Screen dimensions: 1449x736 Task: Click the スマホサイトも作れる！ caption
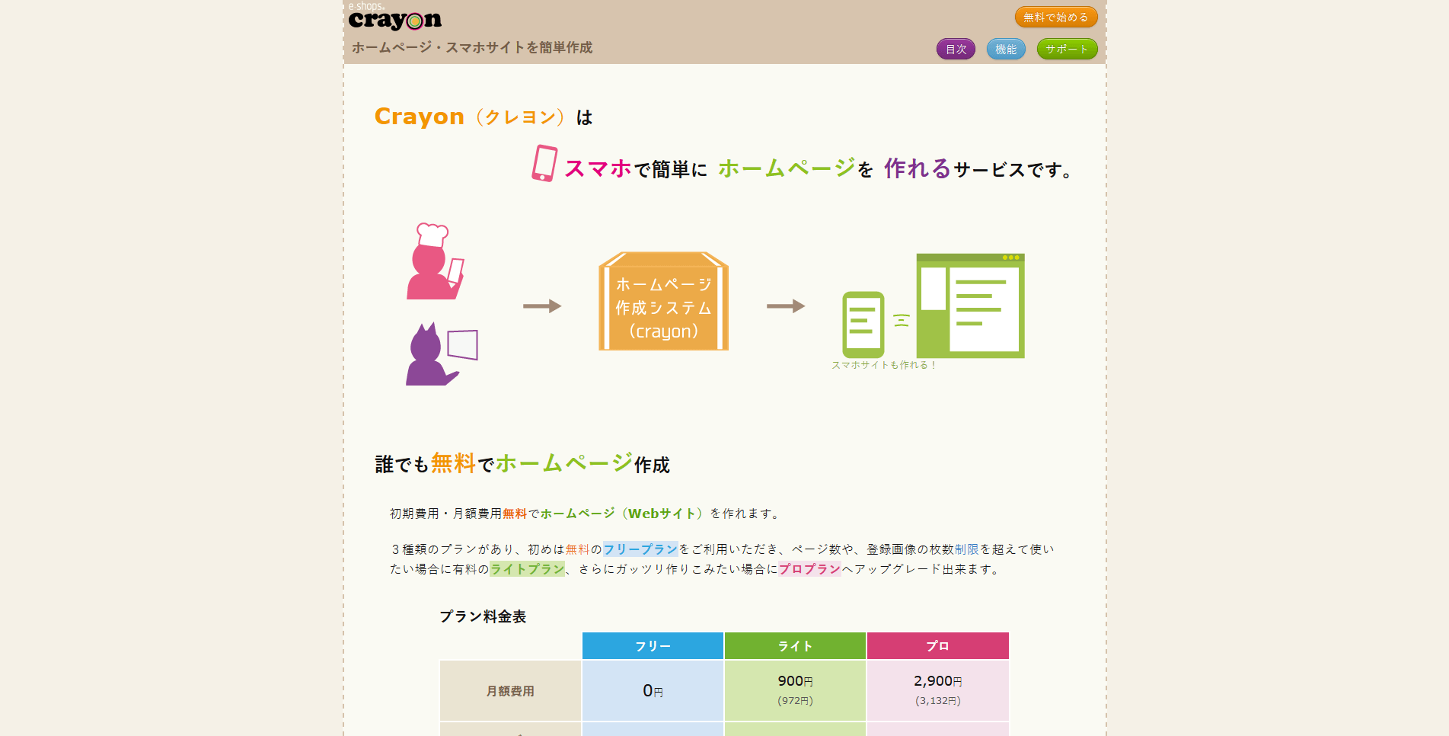(883, 365)
